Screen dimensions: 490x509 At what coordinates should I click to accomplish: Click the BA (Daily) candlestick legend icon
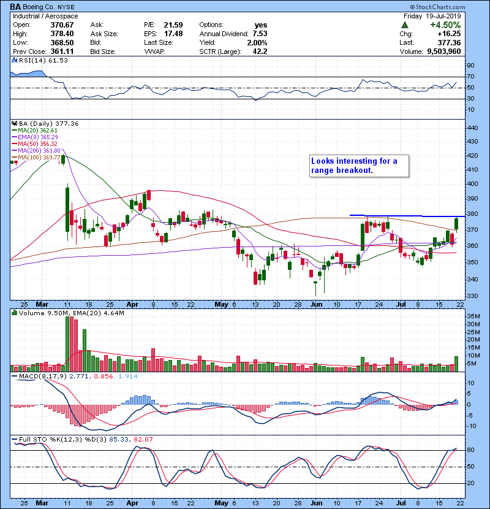(13, 123)
